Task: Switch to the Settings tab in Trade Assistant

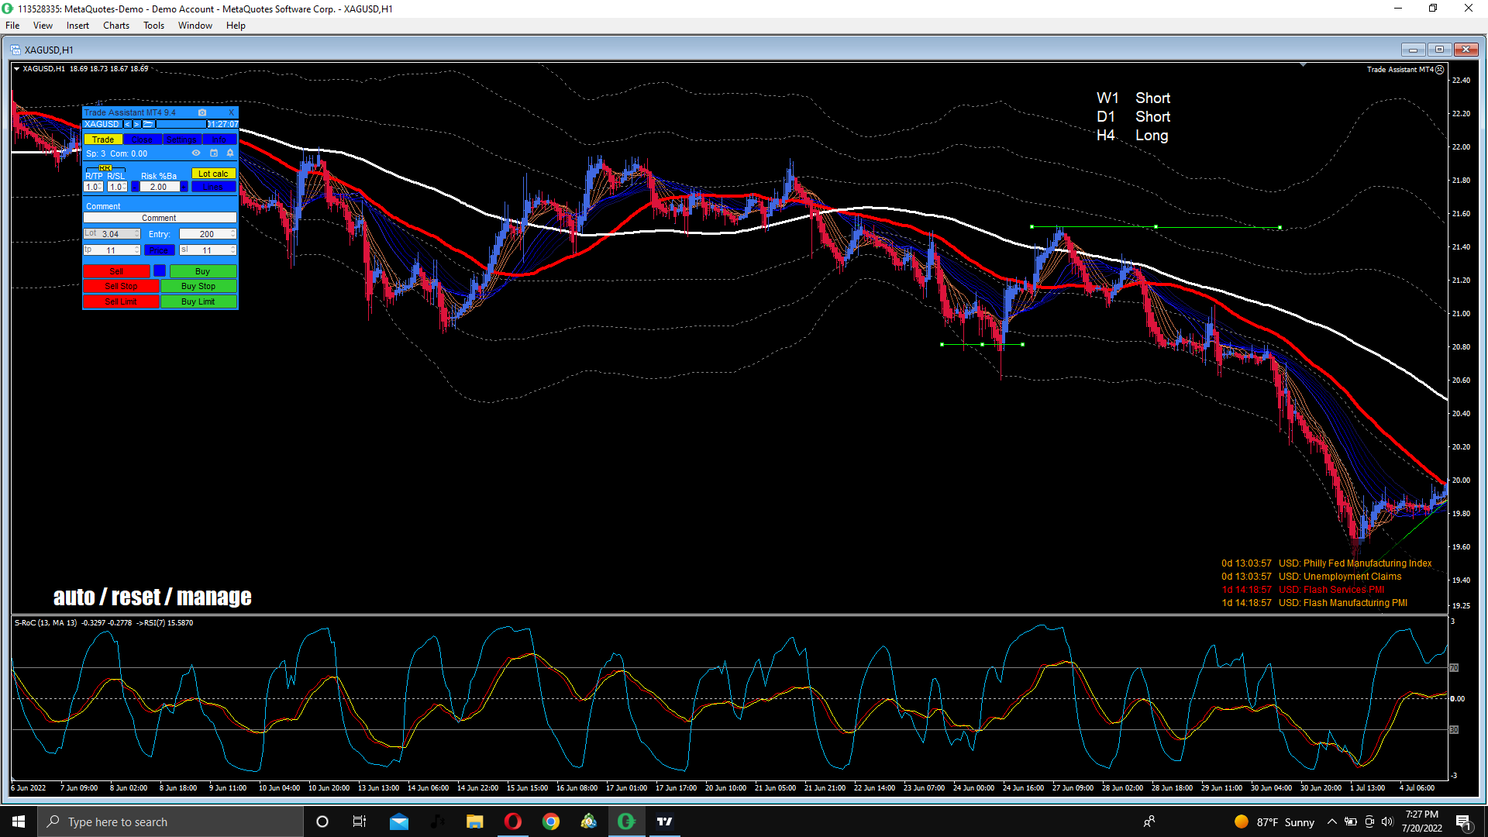Action: (181, 139)
